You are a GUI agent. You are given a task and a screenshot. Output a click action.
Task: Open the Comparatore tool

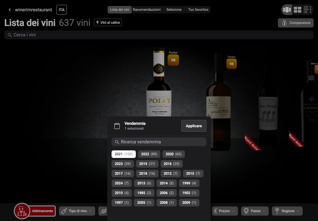point(296,23)
